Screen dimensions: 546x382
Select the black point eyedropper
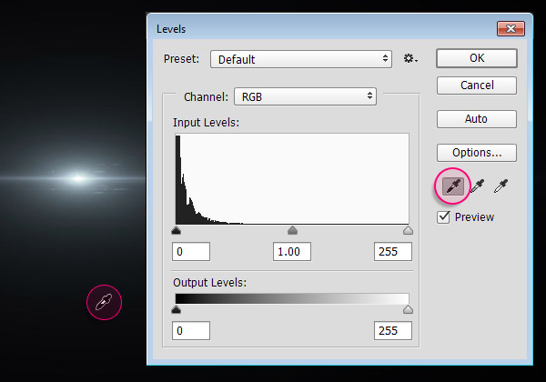pyautogui.click(x=453, y=186)
